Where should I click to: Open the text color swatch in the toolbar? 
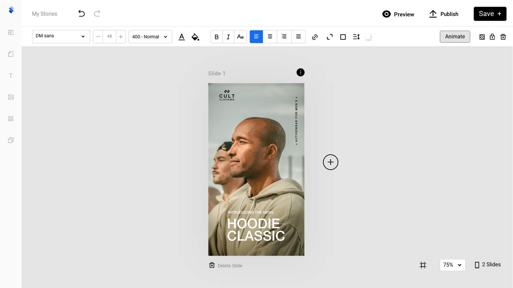tap(181, 37)
